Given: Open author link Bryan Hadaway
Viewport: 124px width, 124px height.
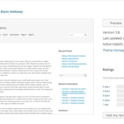Looking at the screenshot, I should pyautogui.click(x=12, y=12).
